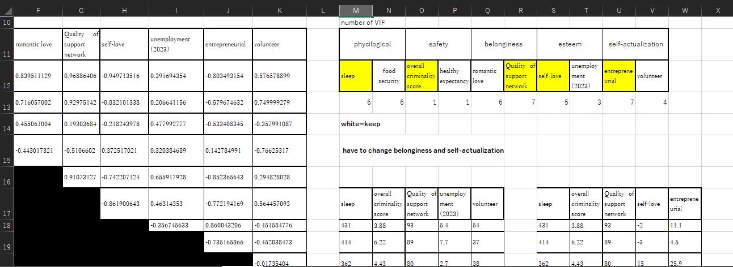733x267 pixels.
Task: Click cell containing 0.564457093
Action: pos(279,204)
